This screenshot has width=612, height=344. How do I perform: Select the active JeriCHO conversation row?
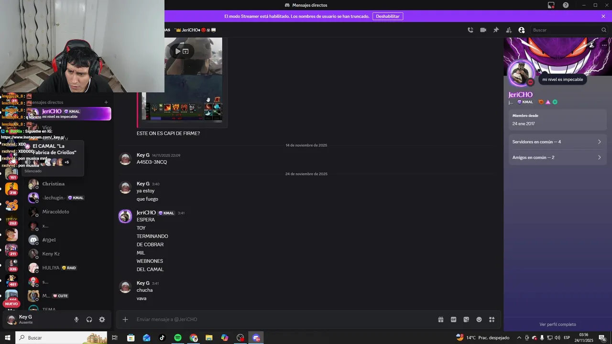(69, 114)
